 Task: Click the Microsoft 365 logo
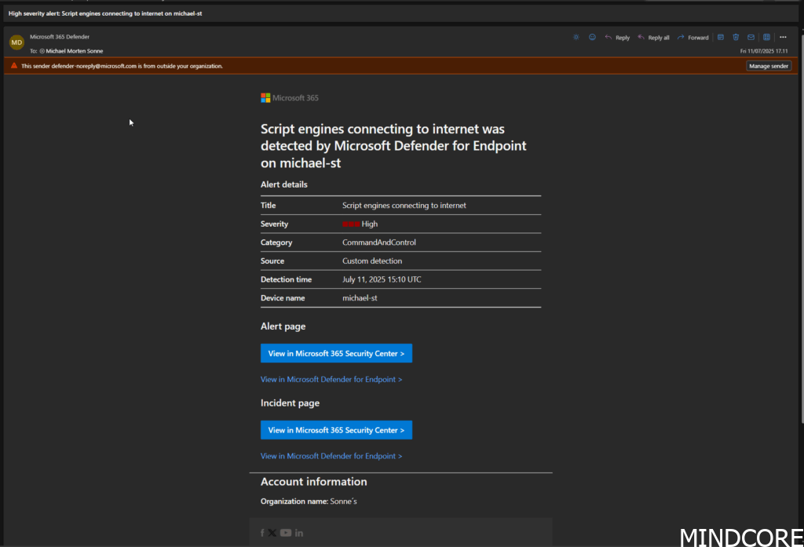290,98
